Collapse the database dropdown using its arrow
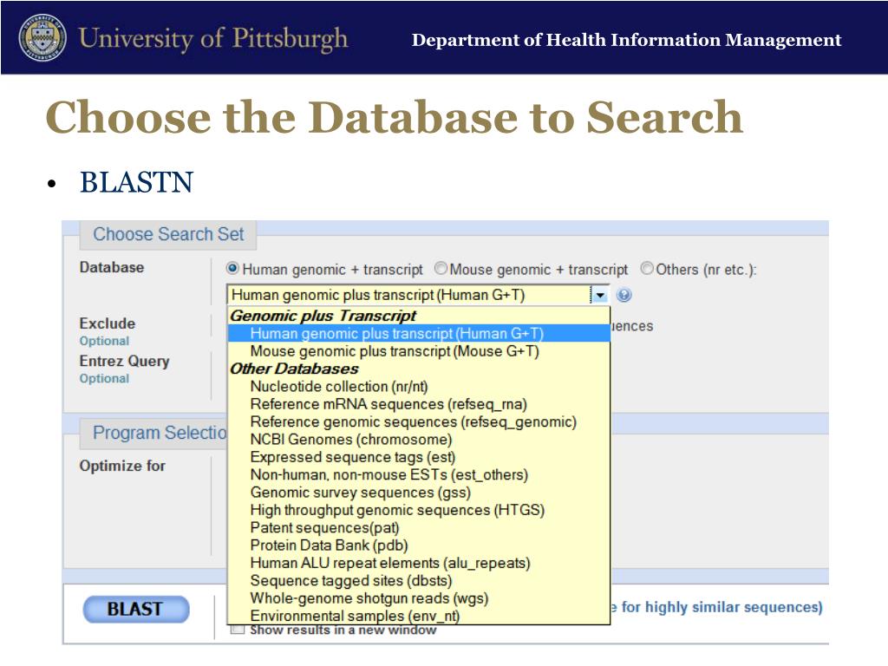 tap(599, 295)
